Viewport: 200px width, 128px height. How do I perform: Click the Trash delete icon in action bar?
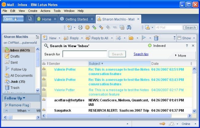156,38
